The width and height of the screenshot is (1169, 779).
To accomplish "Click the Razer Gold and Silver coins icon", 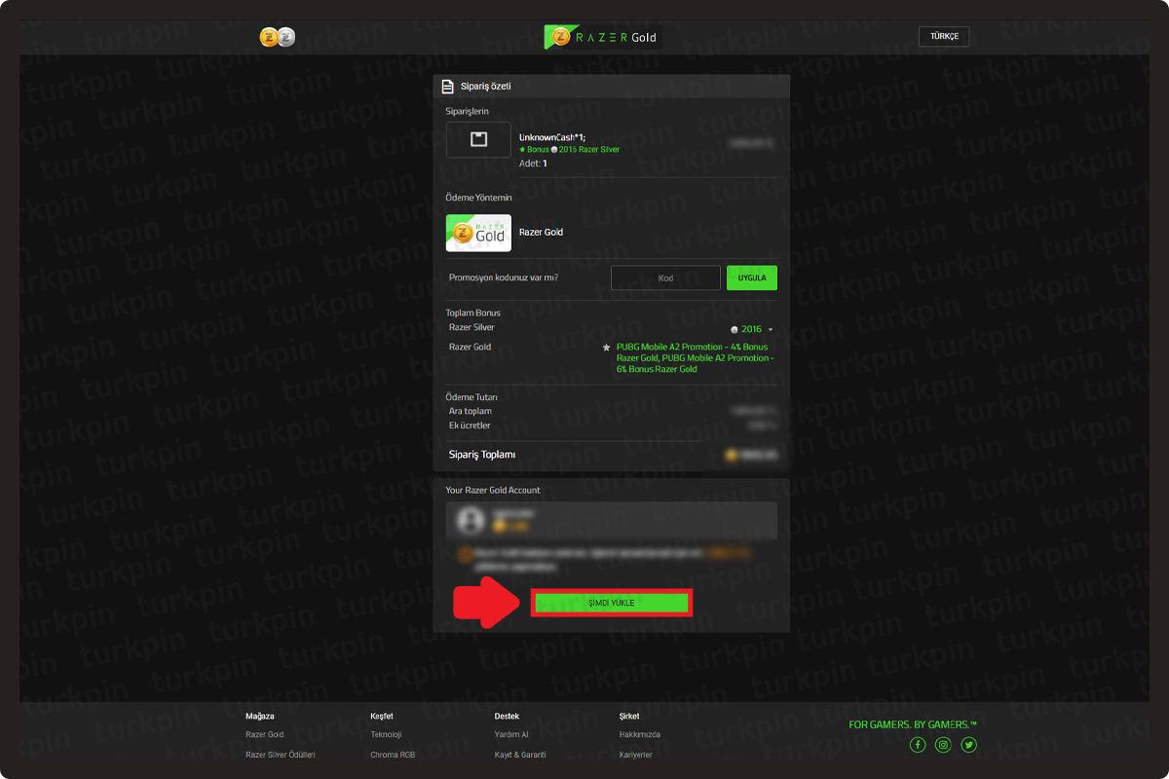I will click(278, 37).
